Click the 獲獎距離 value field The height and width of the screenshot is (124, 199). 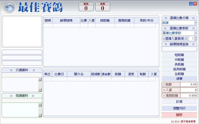[188, 95]
